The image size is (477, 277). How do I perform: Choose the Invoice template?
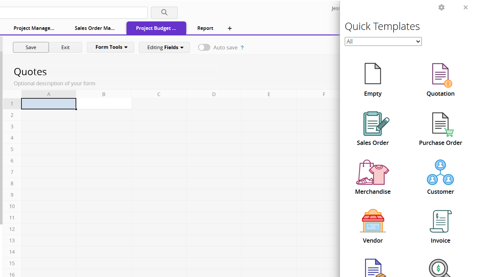point(440,222)
